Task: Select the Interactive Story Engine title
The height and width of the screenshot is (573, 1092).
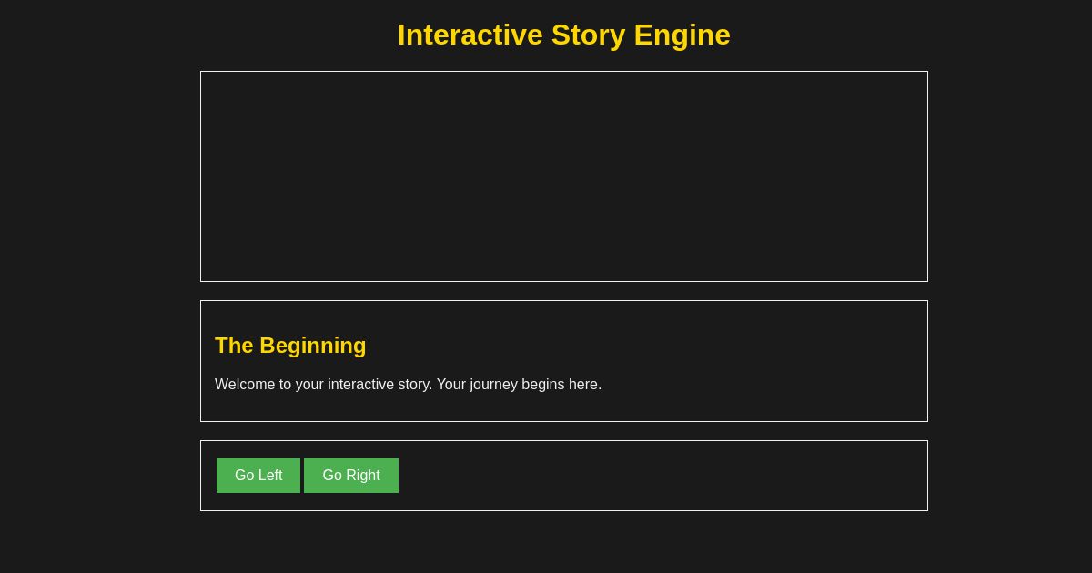Action: click(564, 35)
